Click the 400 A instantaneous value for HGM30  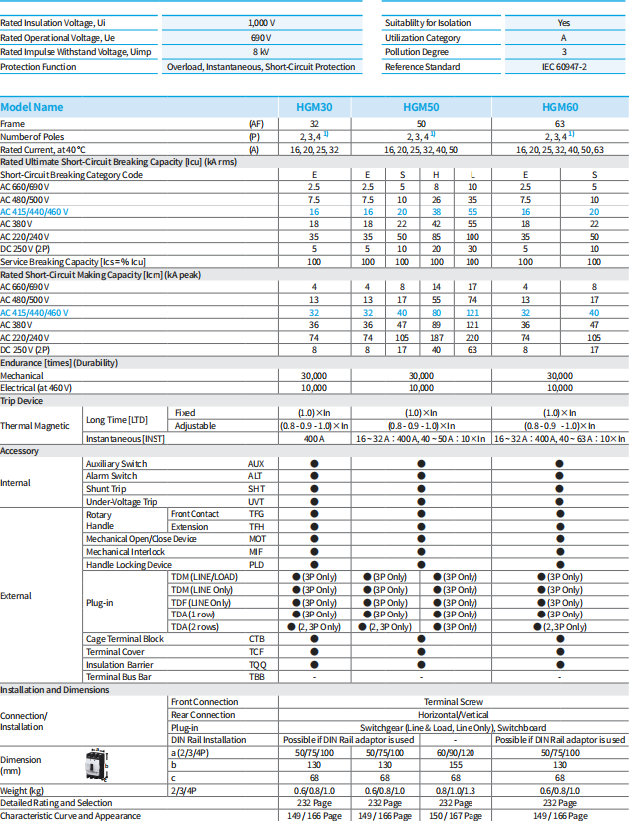pyautogui.click(x=314, y=438)
